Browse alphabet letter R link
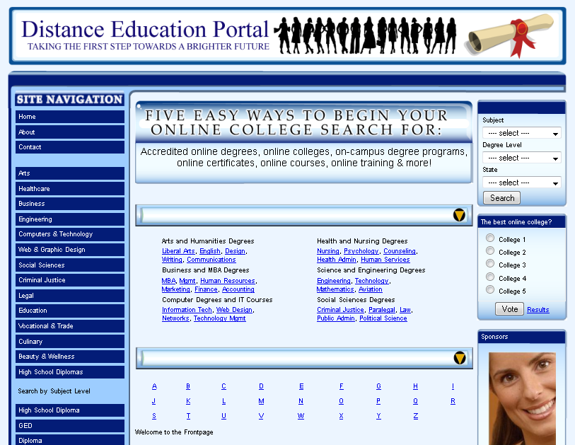 (453, 401)
